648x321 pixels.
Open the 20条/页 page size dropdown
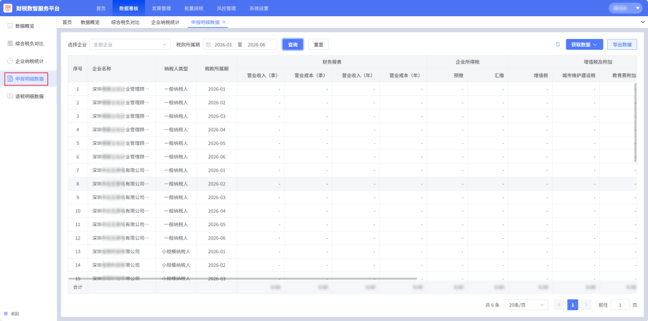click(x=527, y=305)
